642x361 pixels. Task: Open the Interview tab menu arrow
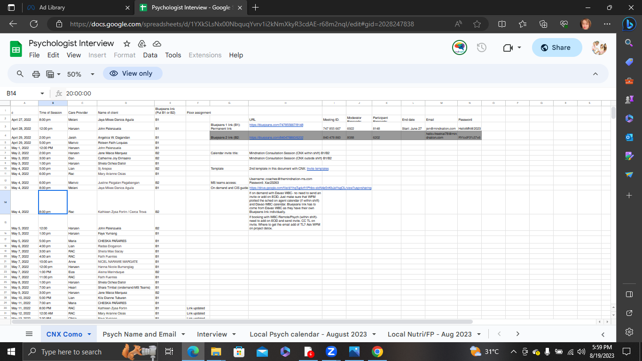(235, 334)
